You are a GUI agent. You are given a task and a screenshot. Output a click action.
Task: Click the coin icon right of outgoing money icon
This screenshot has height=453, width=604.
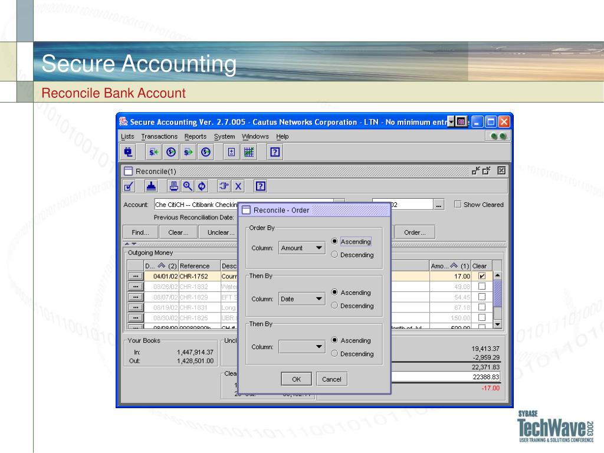coord(206,152)
